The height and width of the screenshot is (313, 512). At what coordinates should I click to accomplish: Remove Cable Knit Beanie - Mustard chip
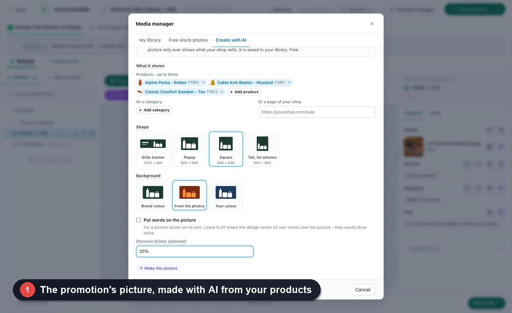(289, 83)
